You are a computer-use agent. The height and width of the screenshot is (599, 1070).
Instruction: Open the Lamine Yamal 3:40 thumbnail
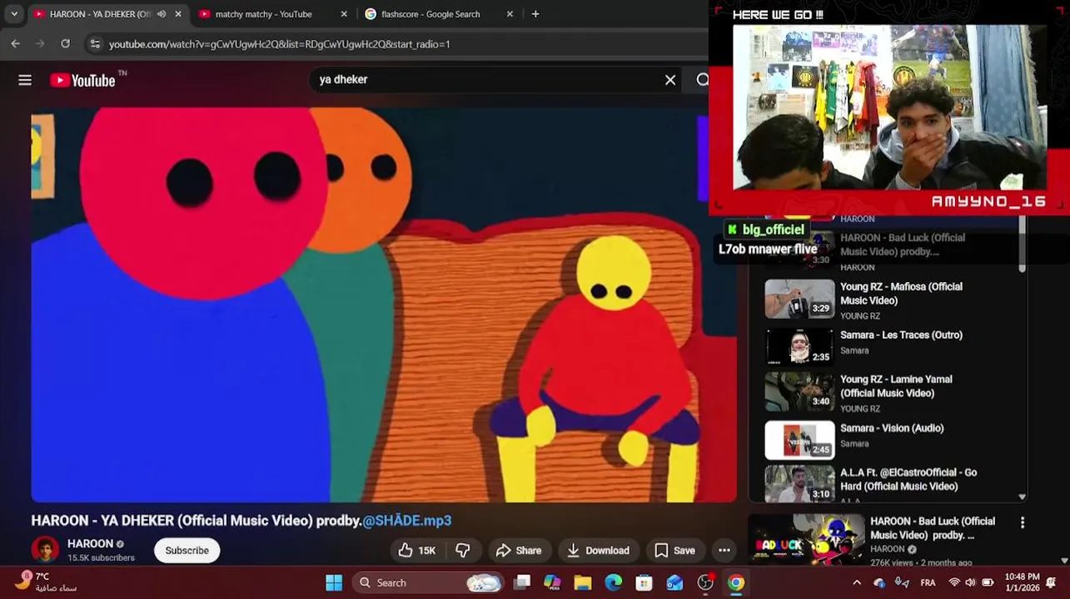pyautogui.click(x=799, y=392)
